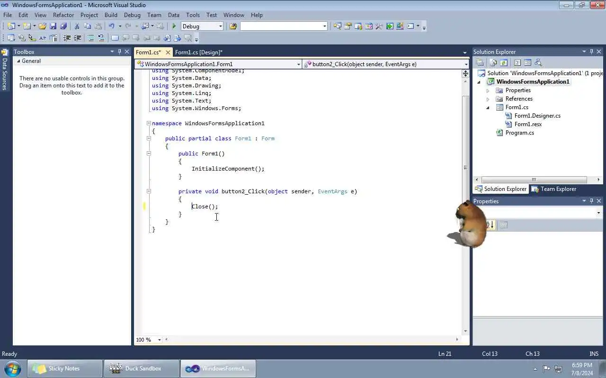This screenshot has height=378, width=606.
Task: Expand the Properties node in Solution Explorer
Action: (x=488, y=90)
